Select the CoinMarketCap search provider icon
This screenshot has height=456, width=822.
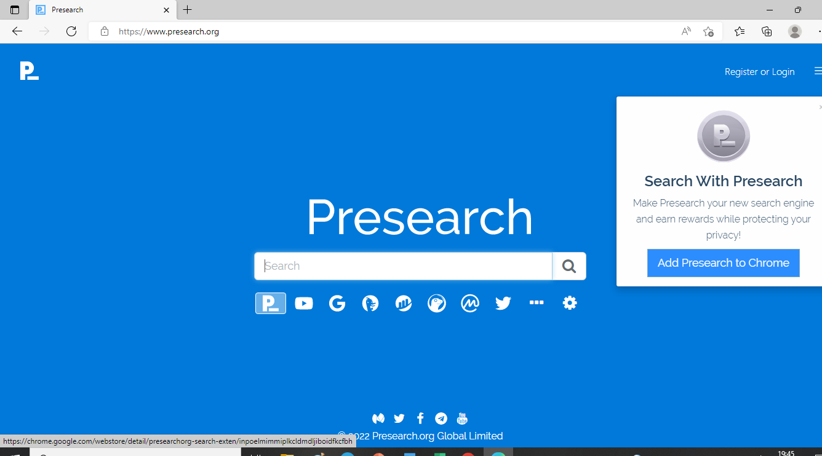pos(470,303)
